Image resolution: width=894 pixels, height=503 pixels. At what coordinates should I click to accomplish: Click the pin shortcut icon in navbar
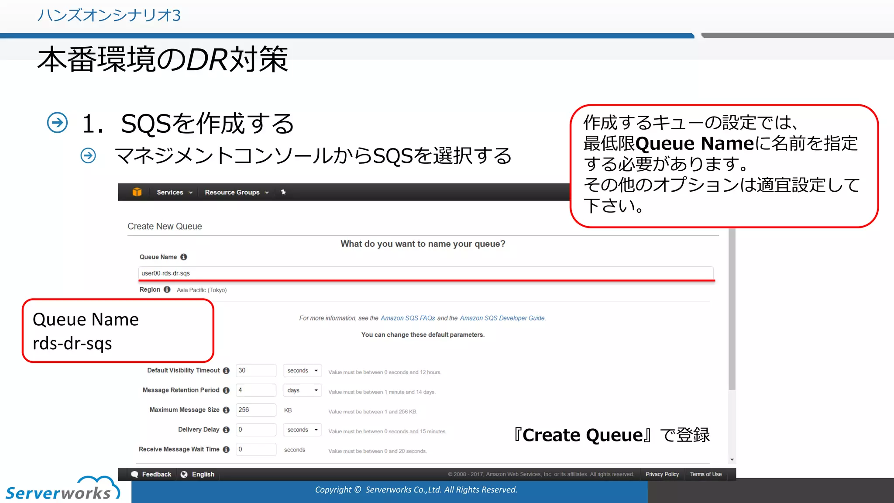[x=283, y=192]
